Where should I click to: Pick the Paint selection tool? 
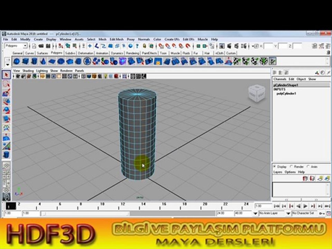[6, 93]
